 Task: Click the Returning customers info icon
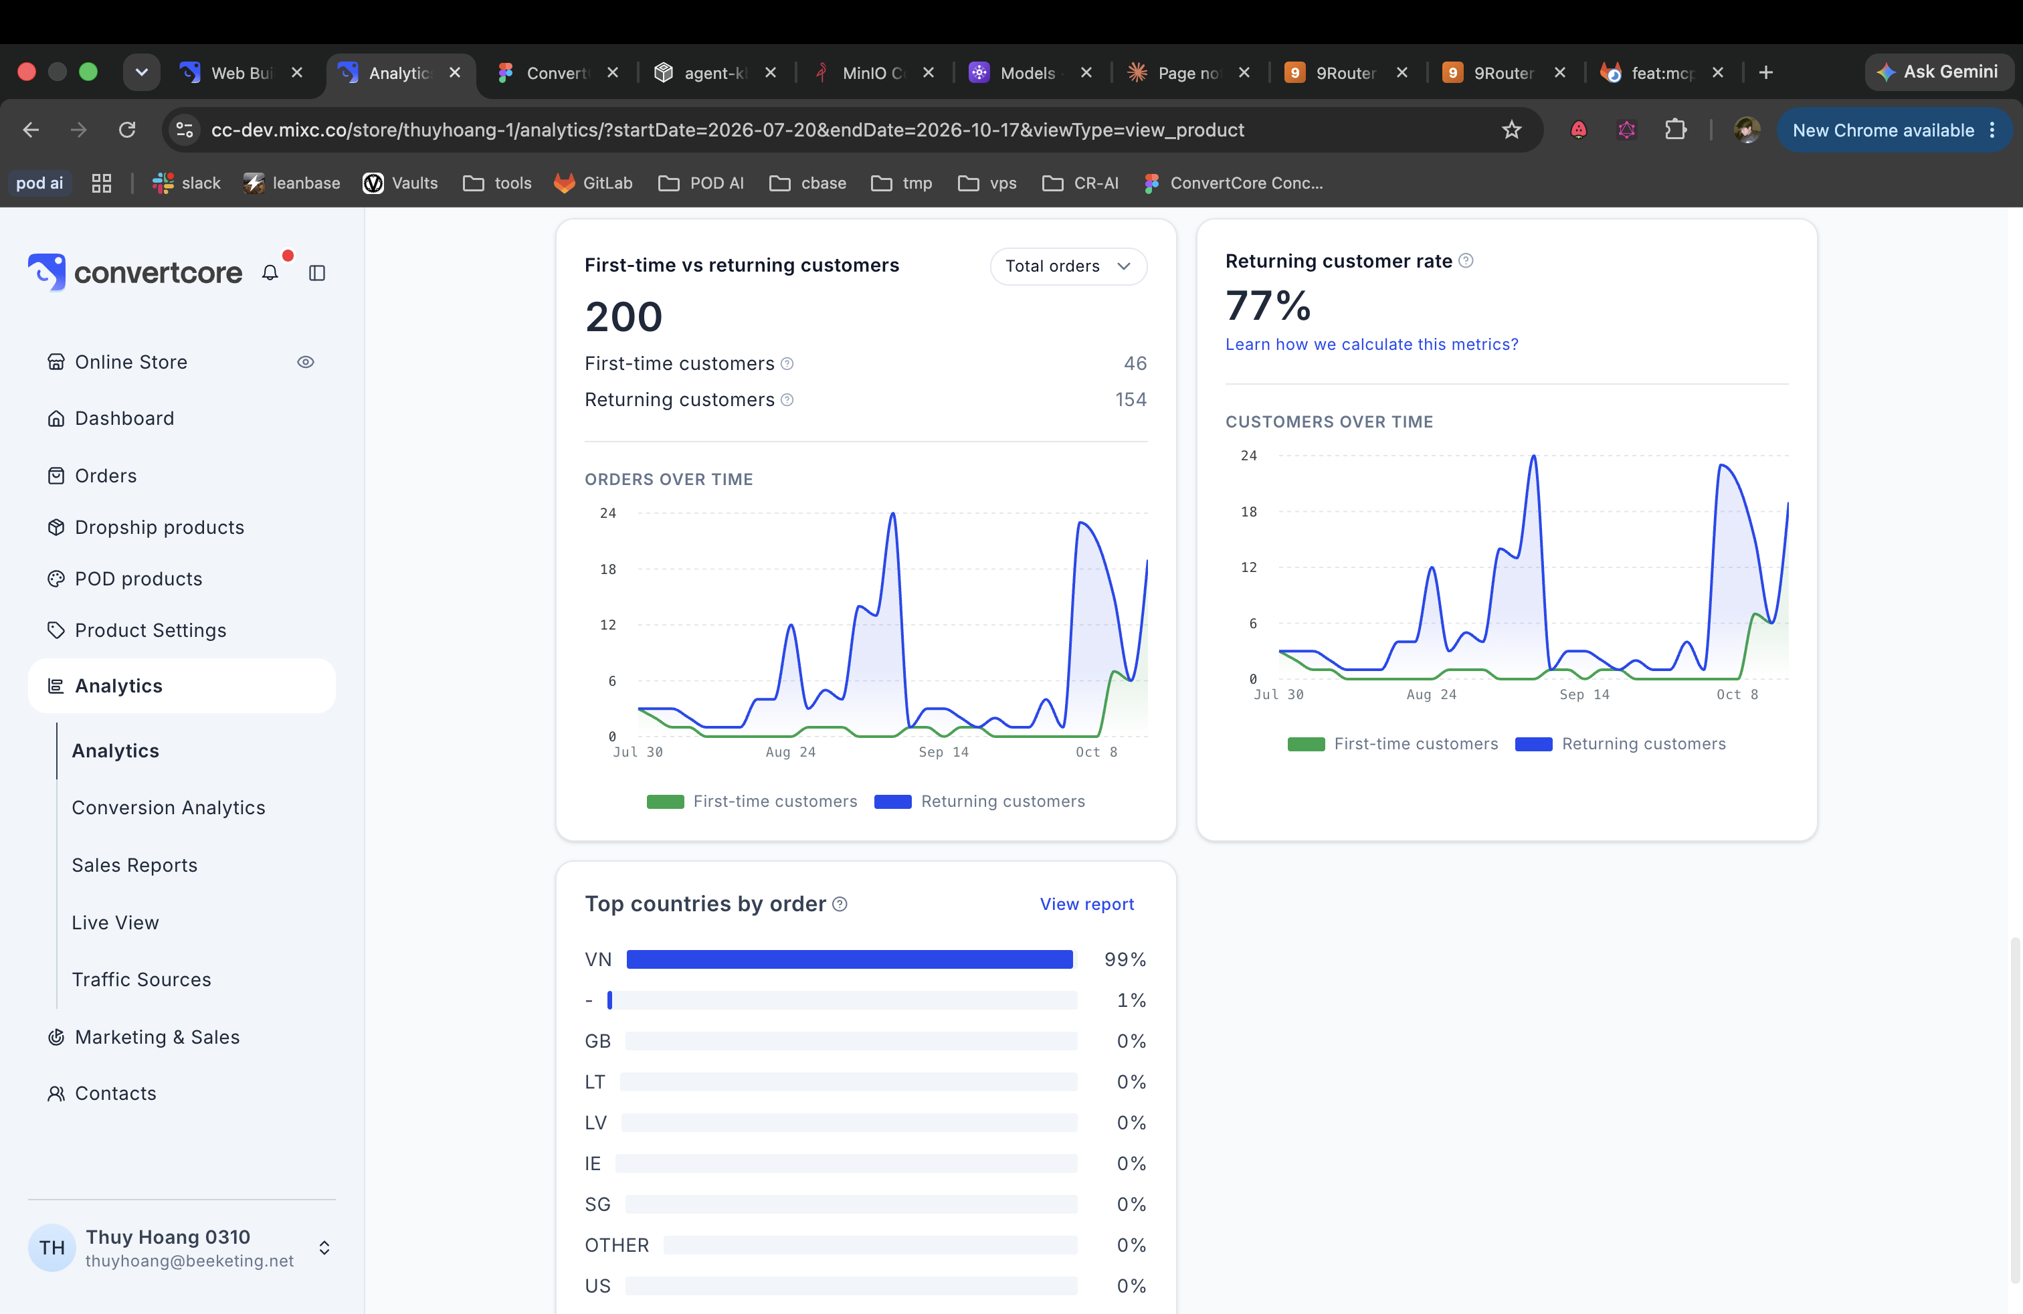pos(787,399)
